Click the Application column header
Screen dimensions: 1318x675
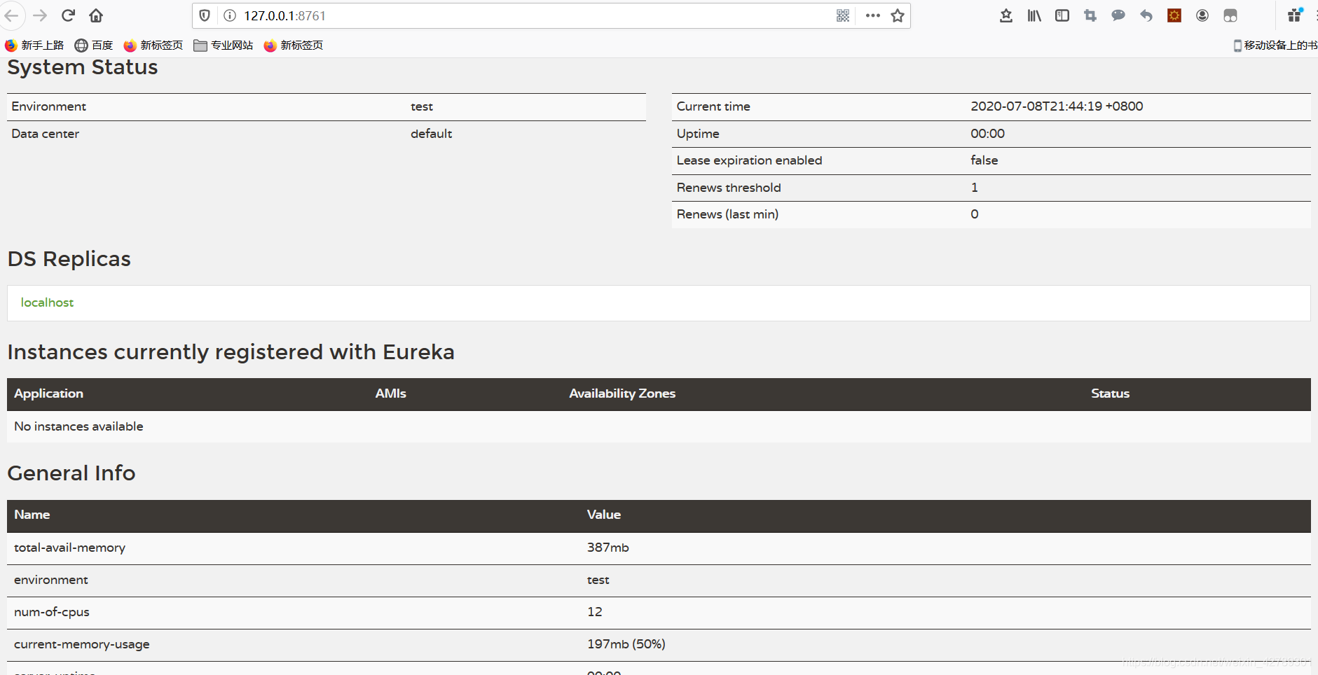tap(48, 394)
